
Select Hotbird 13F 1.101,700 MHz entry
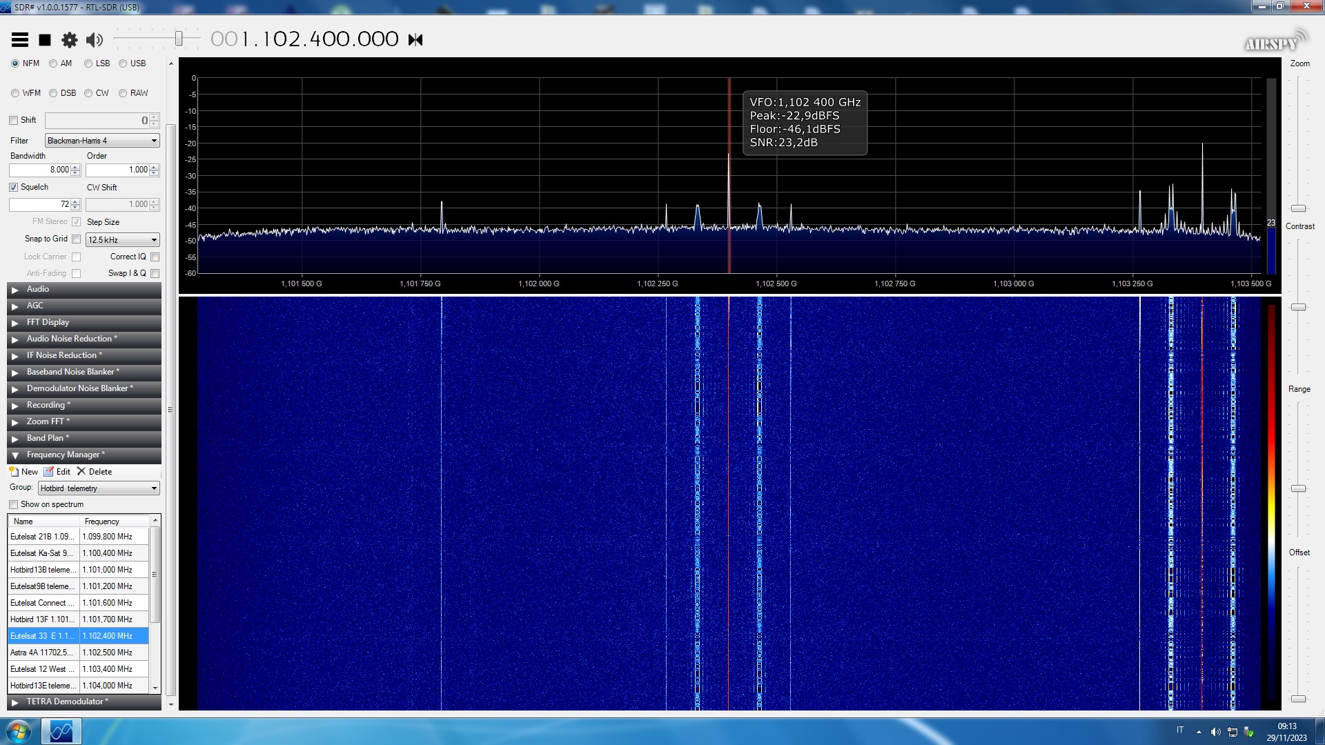[x=41, y=619]
